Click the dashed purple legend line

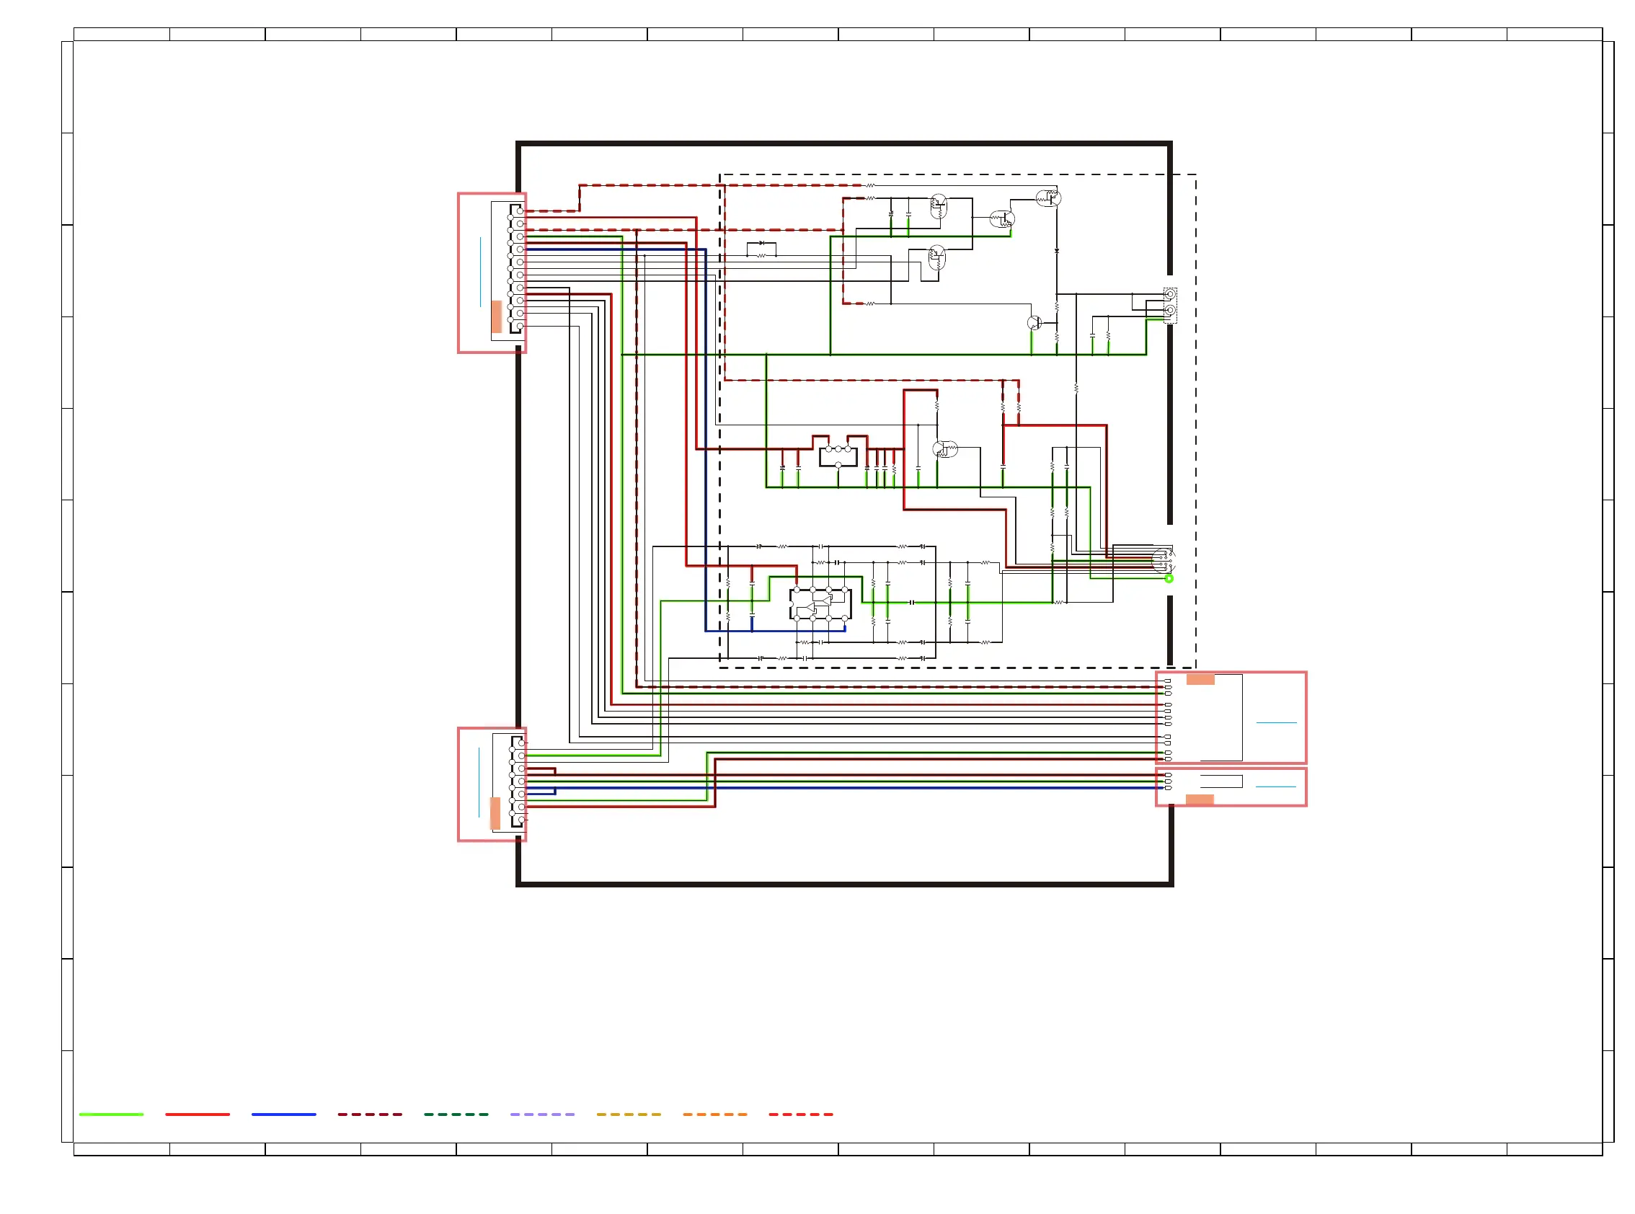point(542,1114)
